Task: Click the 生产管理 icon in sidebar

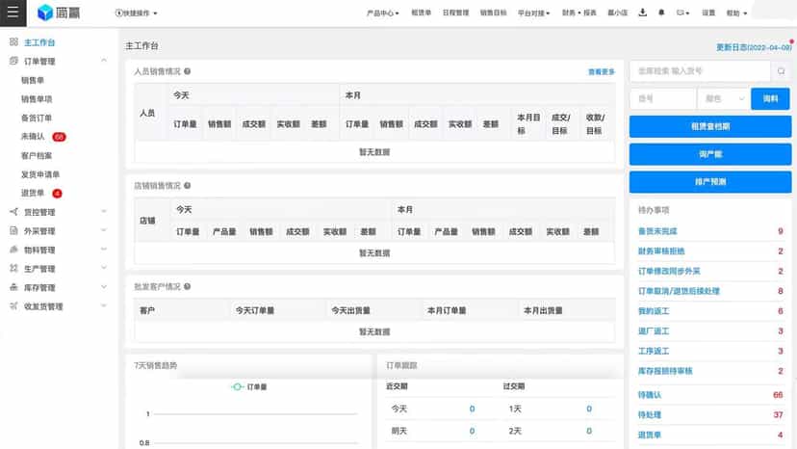Action: (13, 268)
